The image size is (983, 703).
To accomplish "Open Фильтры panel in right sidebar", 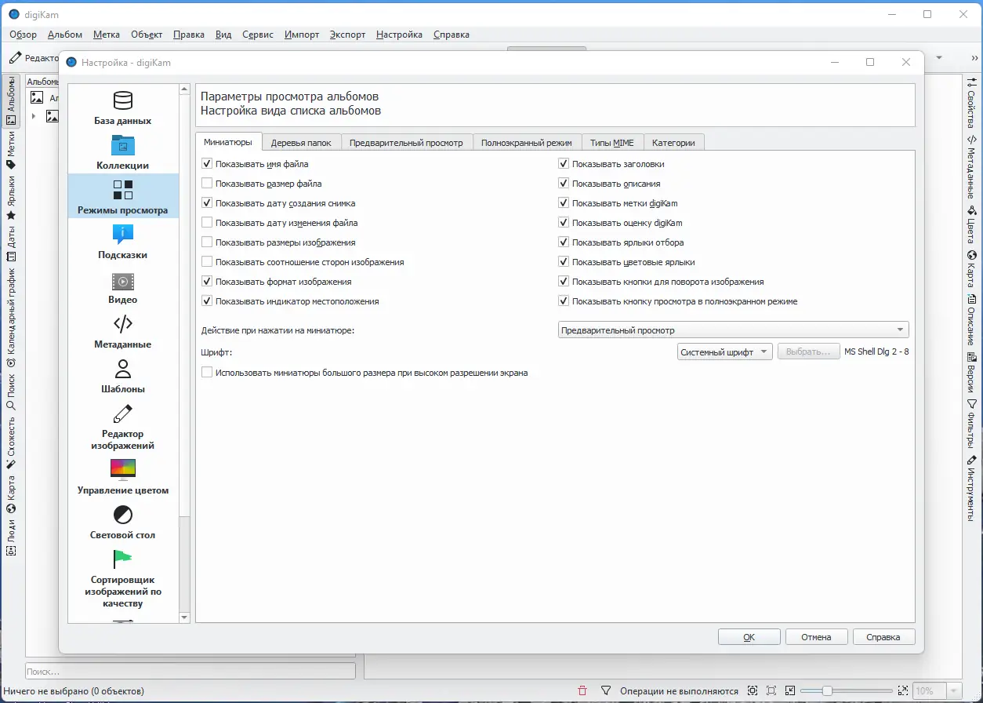I will pyautogui.click(x=972, y=424).
